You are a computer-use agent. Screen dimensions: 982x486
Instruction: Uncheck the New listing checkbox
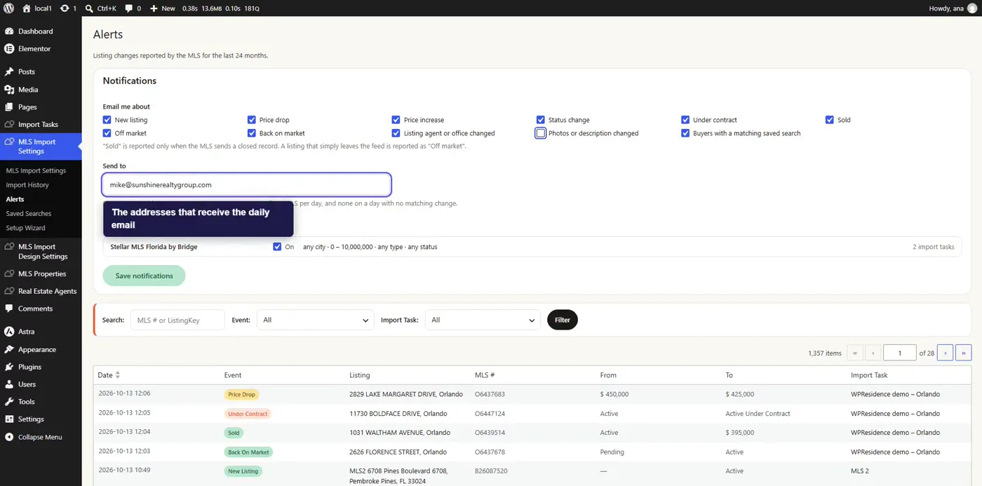click(x=107, y=120)
